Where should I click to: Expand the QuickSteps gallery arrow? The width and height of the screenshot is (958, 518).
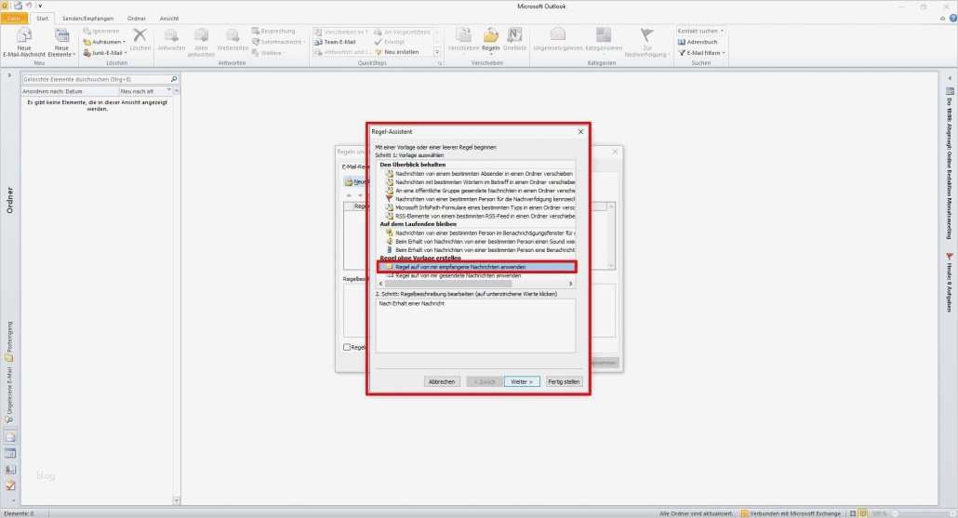click(x=437, y=52)
